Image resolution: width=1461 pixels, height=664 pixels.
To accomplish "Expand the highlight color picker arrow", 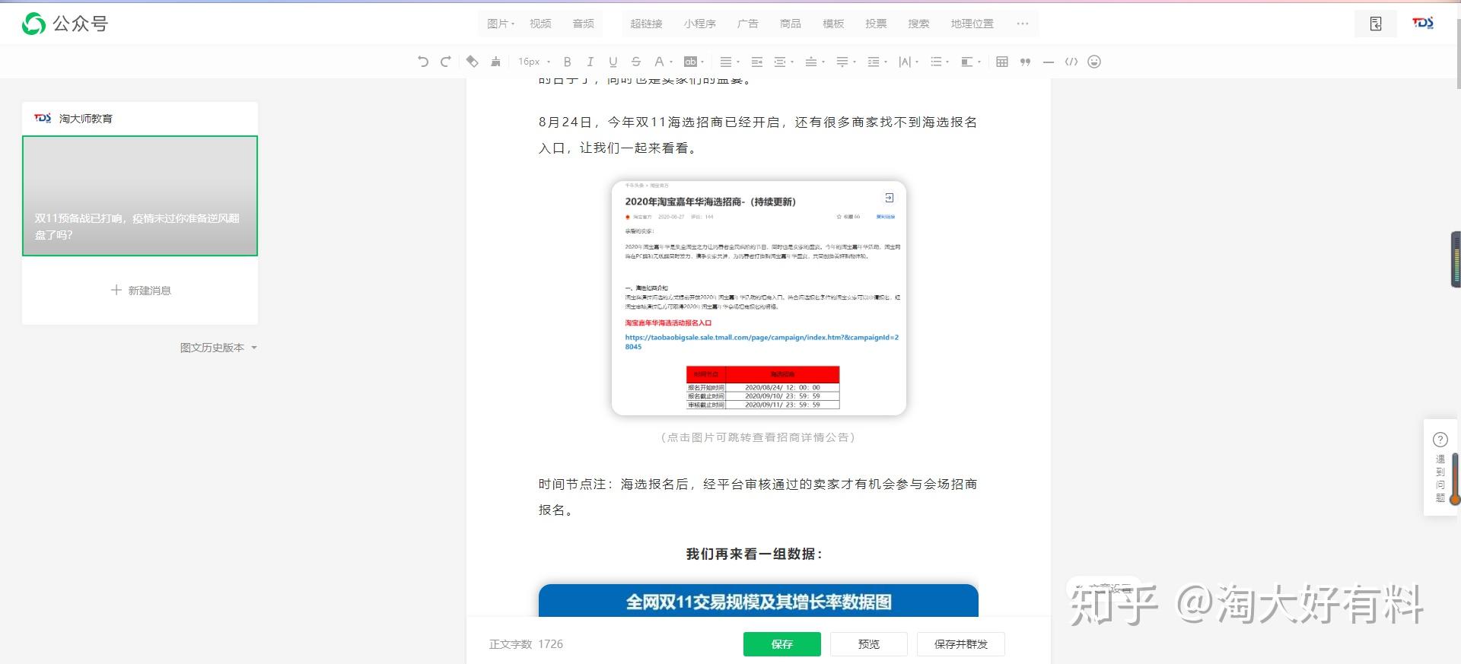I will tap(702, 62).
